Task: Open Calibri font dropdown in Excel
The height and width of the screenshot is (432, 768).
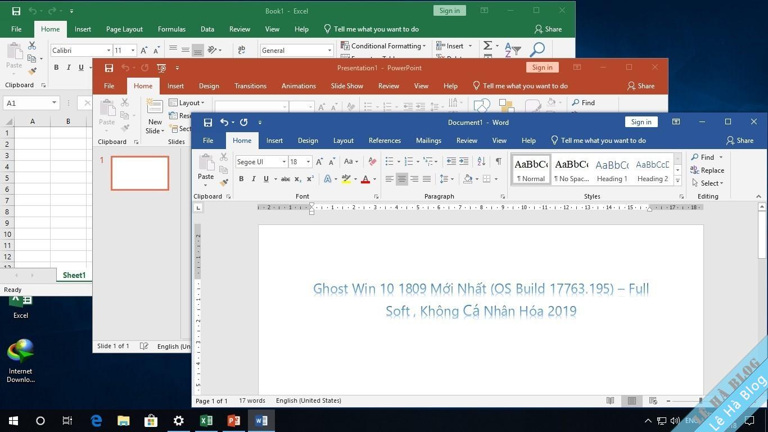Action: (109, 50)
